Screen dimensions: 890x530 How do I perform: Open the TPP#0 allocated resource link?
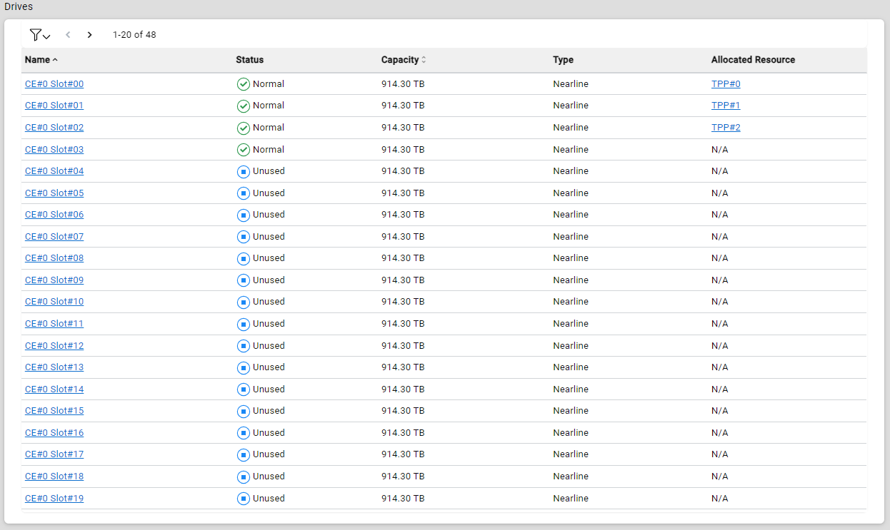(726, 84)
